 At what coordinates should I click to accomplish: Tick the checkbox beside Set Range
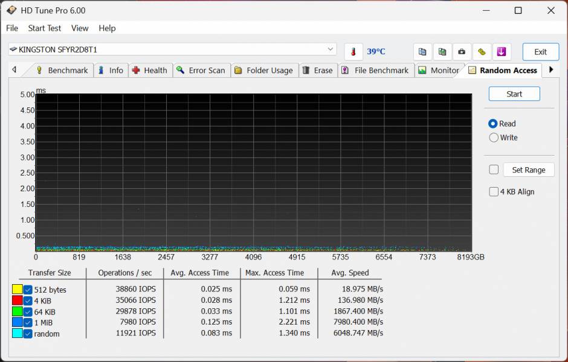pyautogui.click(x=494, y=170)
